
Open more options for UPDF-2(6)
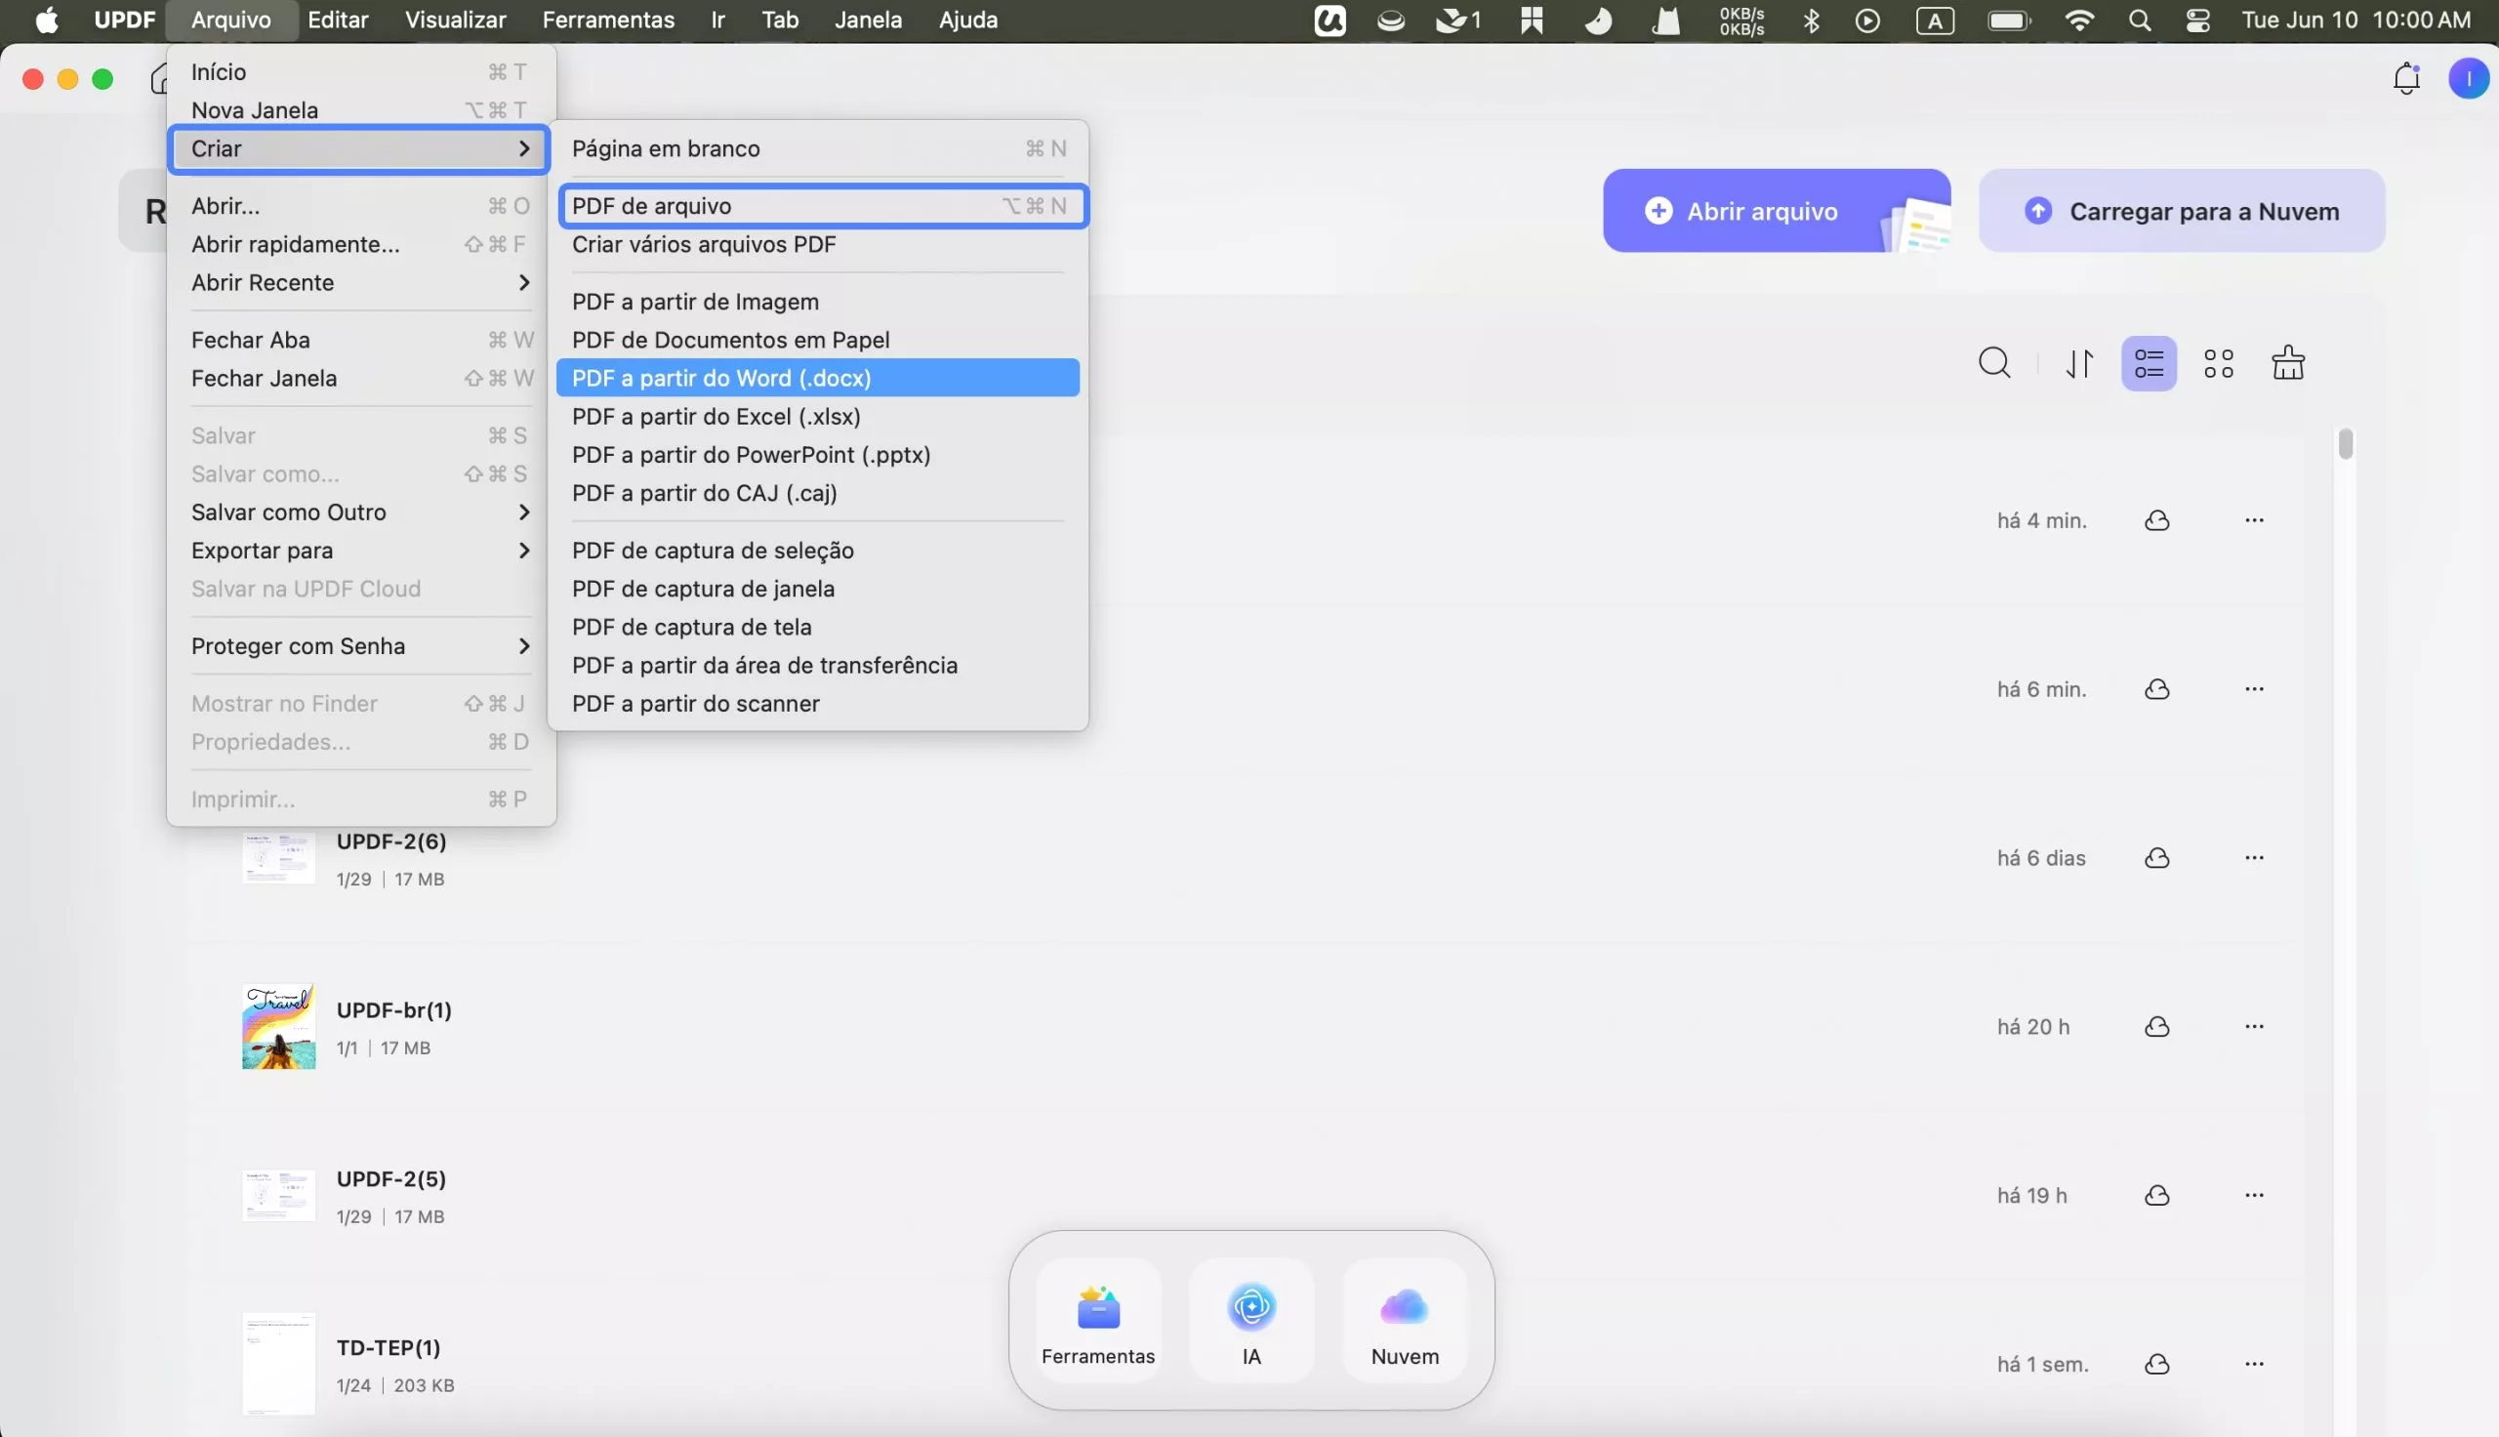click(x=2254, y=858)
